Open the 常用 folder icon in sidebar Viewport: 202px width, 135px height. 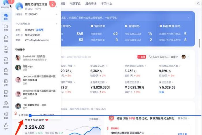pyautogui.click(x=6, y=28)
